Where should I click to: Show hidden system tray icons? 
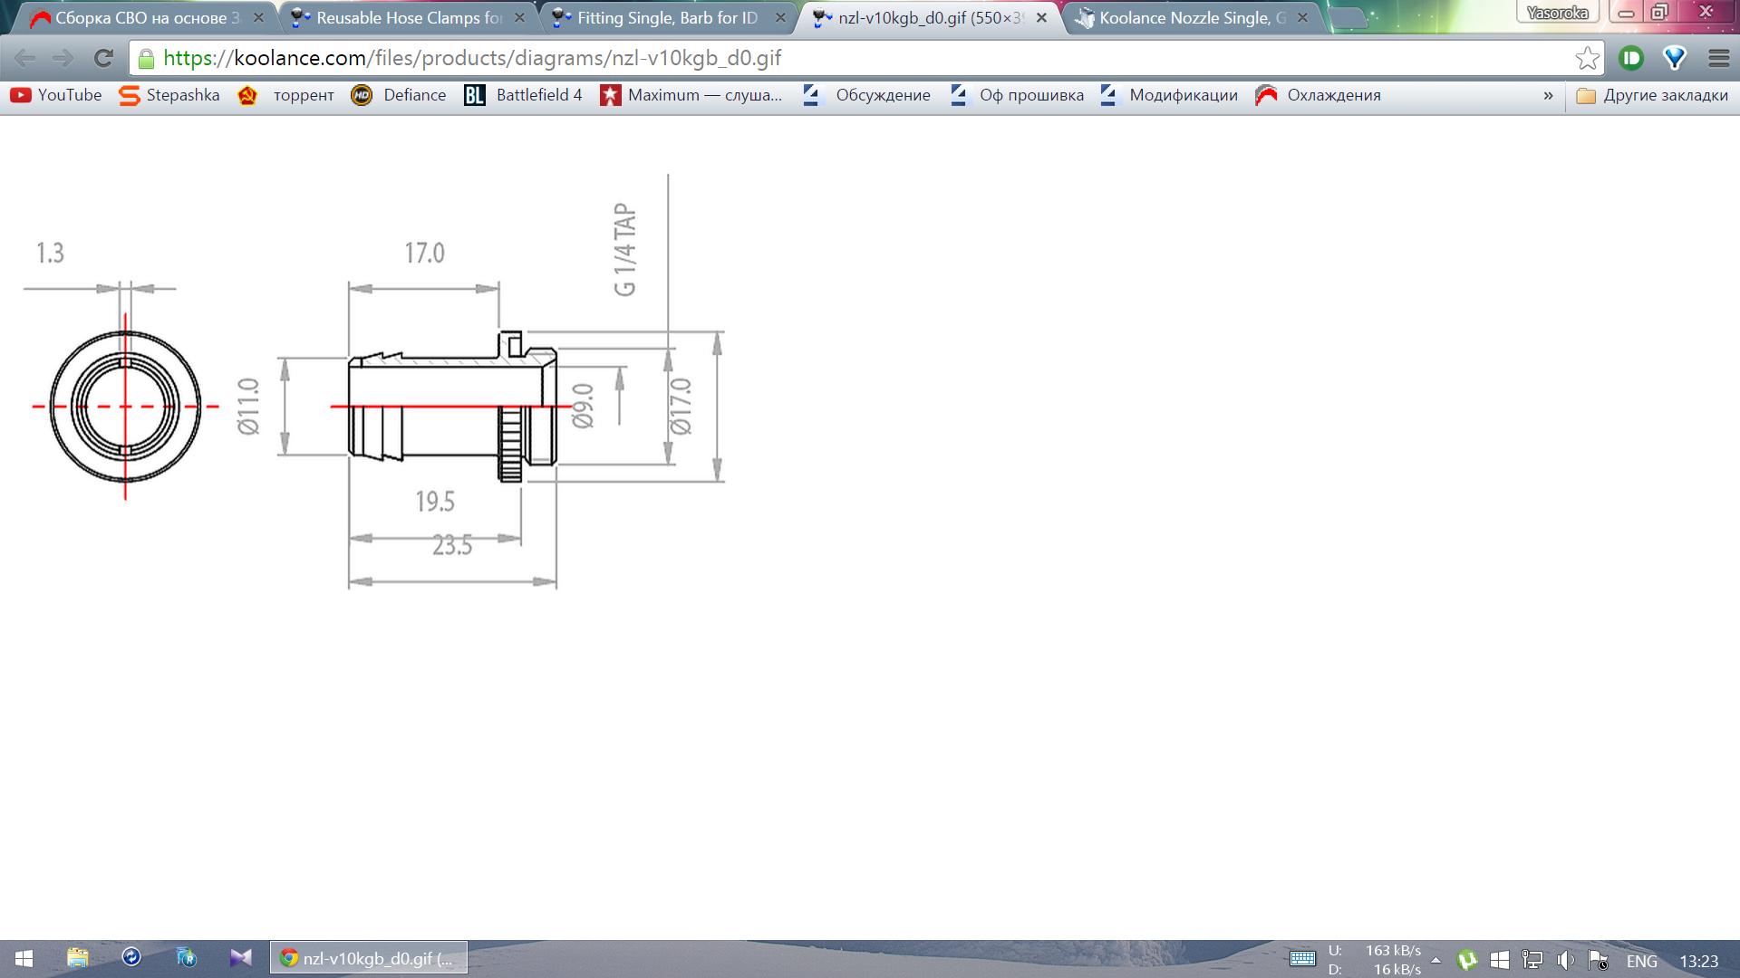pos(1435,960)
